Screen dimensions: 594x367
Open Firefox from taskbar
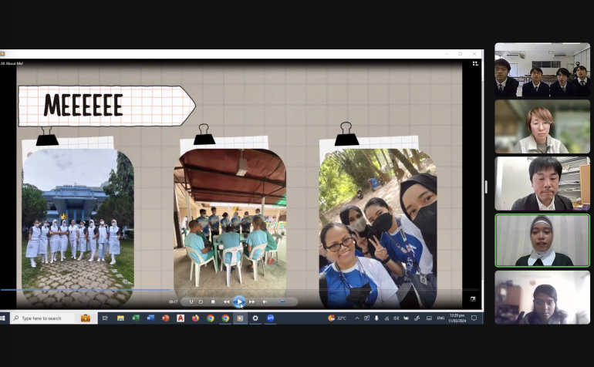click(195, 318)
